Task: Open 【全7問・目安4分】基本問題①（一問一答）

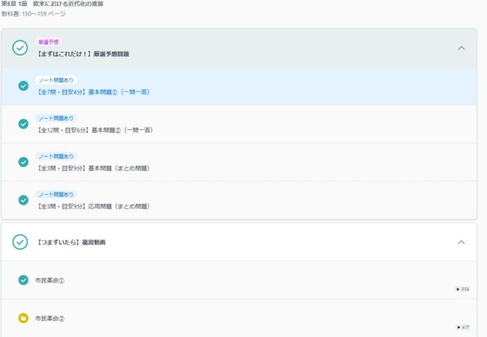Action: pos(94,91)
